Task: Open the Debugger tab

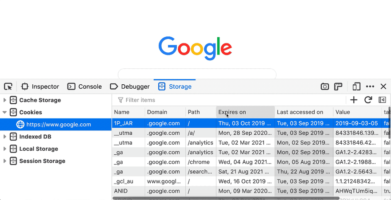Action: click(130, 86)
